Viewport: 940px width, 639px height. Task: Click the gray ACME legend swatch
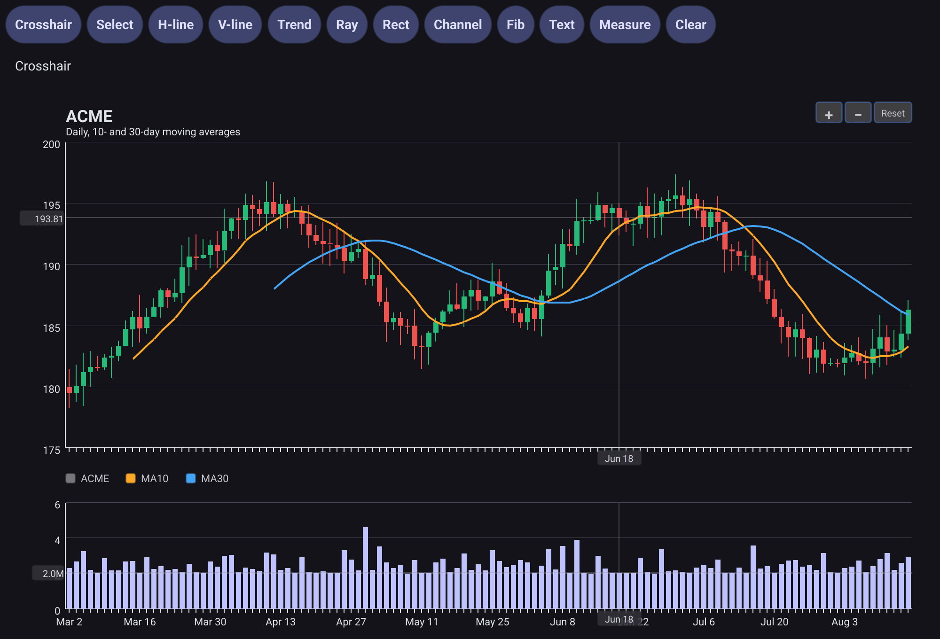coord(70,478)
